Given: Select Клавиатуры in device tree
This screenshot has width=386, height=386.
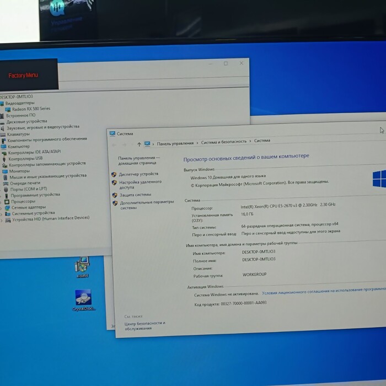Looking at the screenshot, I should pos(18,134).
